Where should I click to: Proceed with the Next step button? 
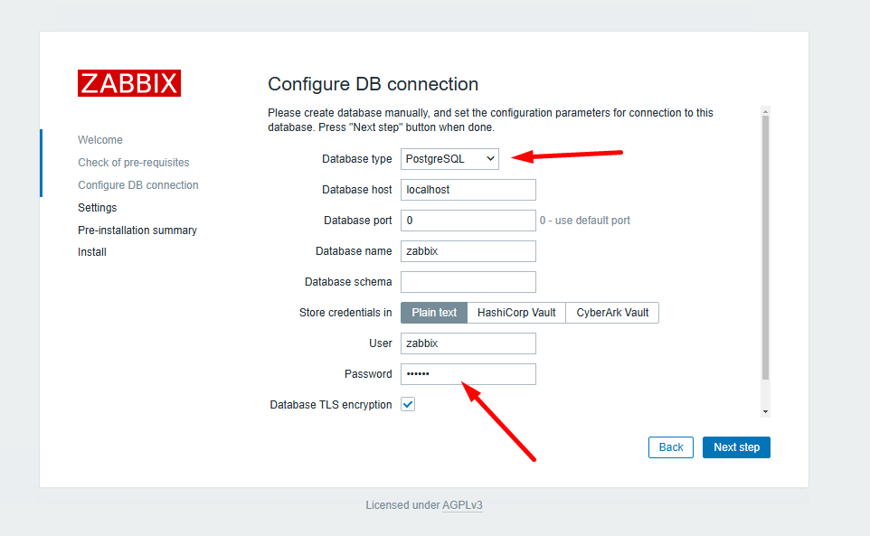coord(736,447)
